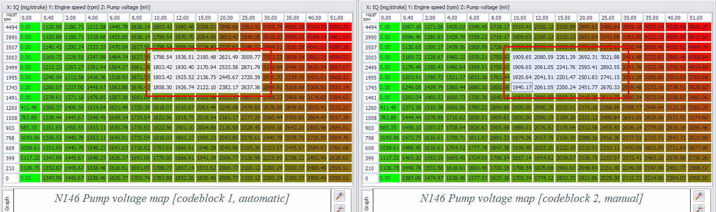The height and width of the screenshot is (212, 716).
Task: Click 51.00 column header in automatic map
Action: point(340,17)
